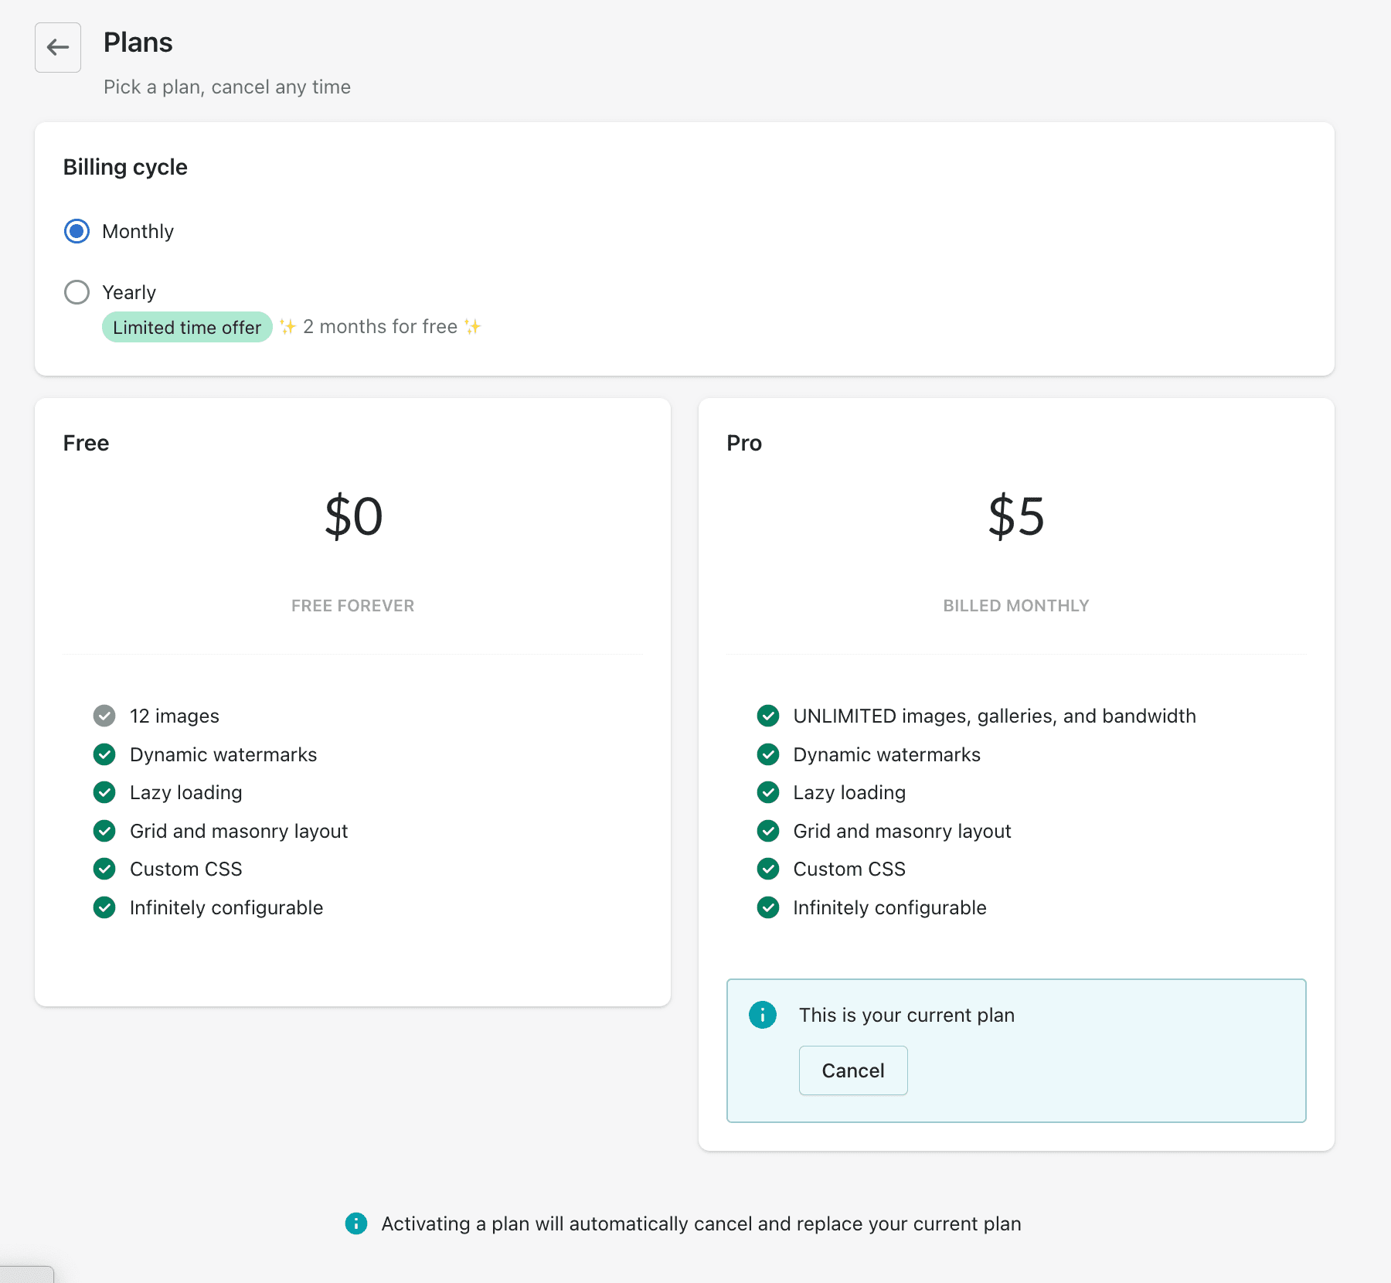Click 'UNLIMITED images, galleries, and bandwidth' text
The width and height of the screenshot is (1391, 1283).
pyautogui.click(x=995, y=716)
